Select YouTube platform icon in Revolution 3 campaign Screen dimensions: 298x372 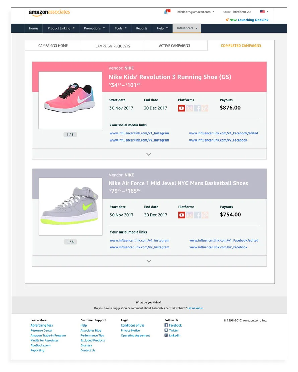coord(182,108)
